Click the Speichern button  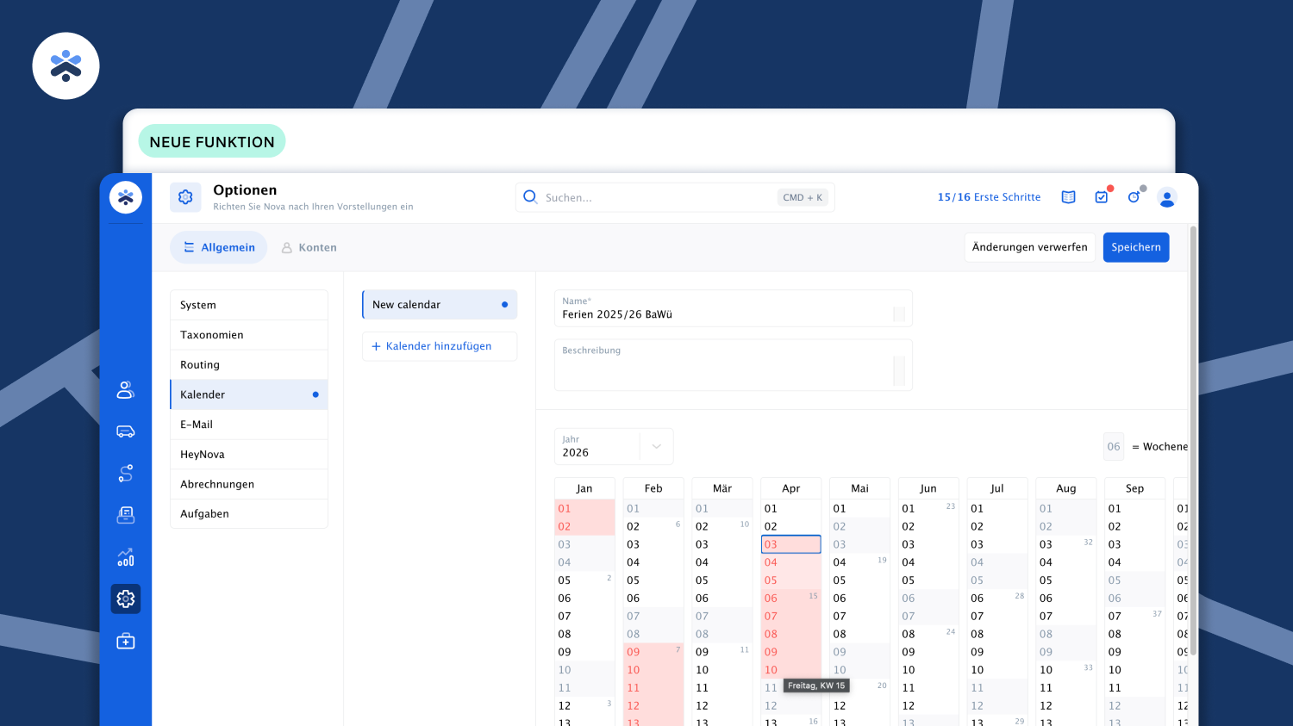(1135, 247)
